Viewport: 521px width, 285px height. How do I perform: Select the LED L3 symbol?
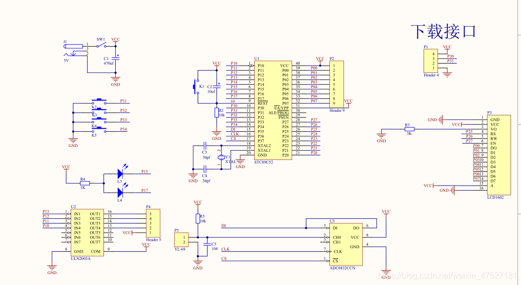click(x=122, y=172)
